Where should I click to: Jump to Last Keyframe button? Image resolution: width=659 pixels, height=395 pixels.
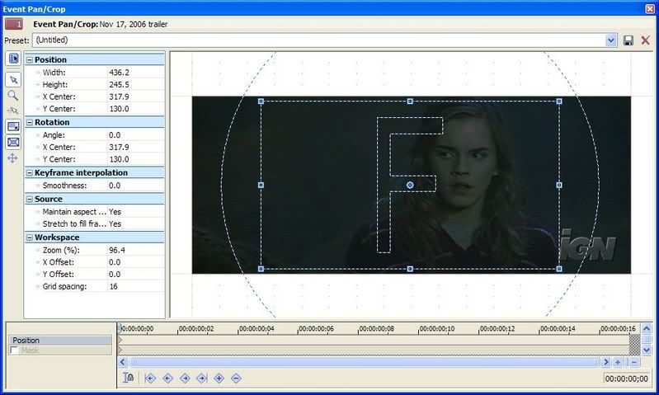click(x=202, y=379)
